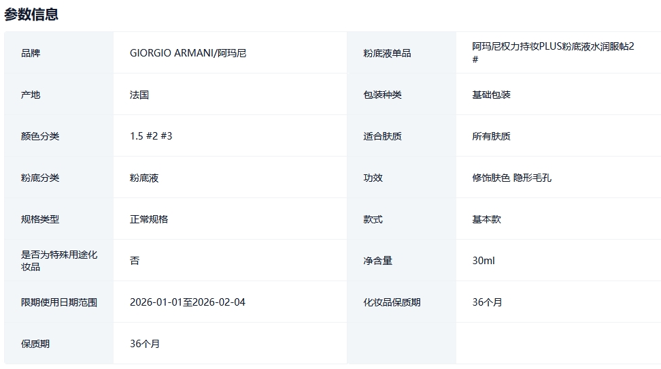Click the date range 2026-01-01至2026-02-04

click(x=187, y=302)
